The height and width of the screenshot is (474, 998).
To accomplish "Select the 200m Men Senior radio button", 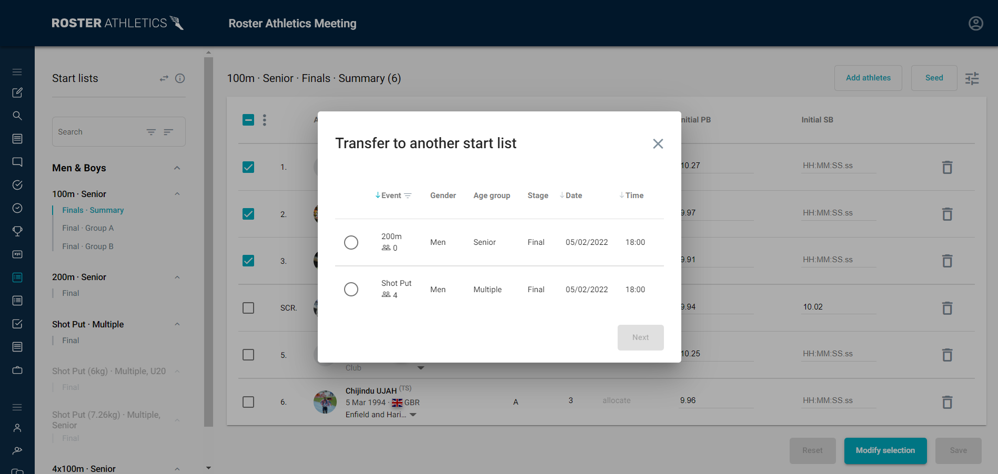I will (351, 242).
